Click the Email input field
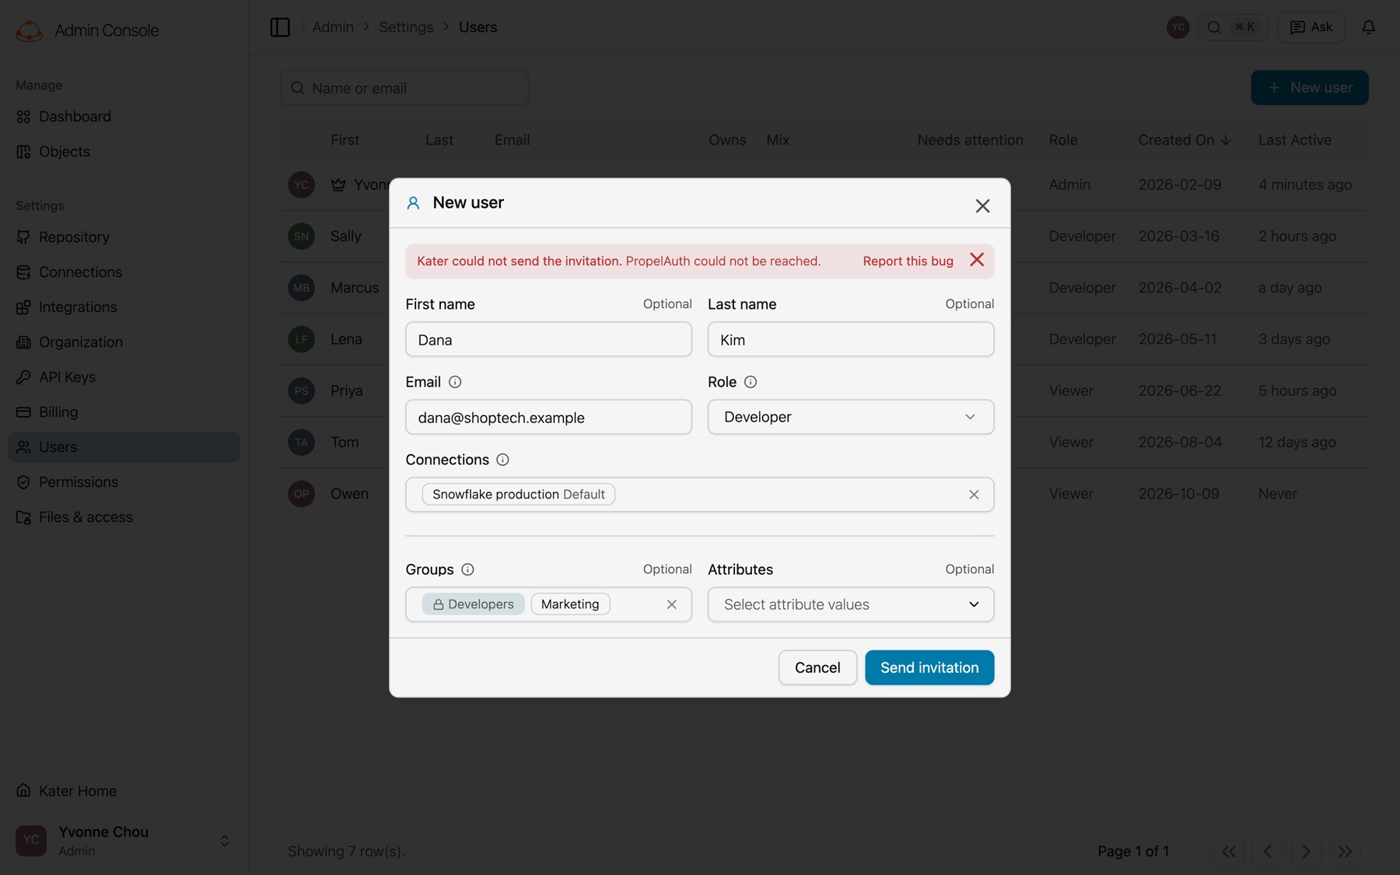The height and width of the screenshot is (875, 1400). click(548, 417)
